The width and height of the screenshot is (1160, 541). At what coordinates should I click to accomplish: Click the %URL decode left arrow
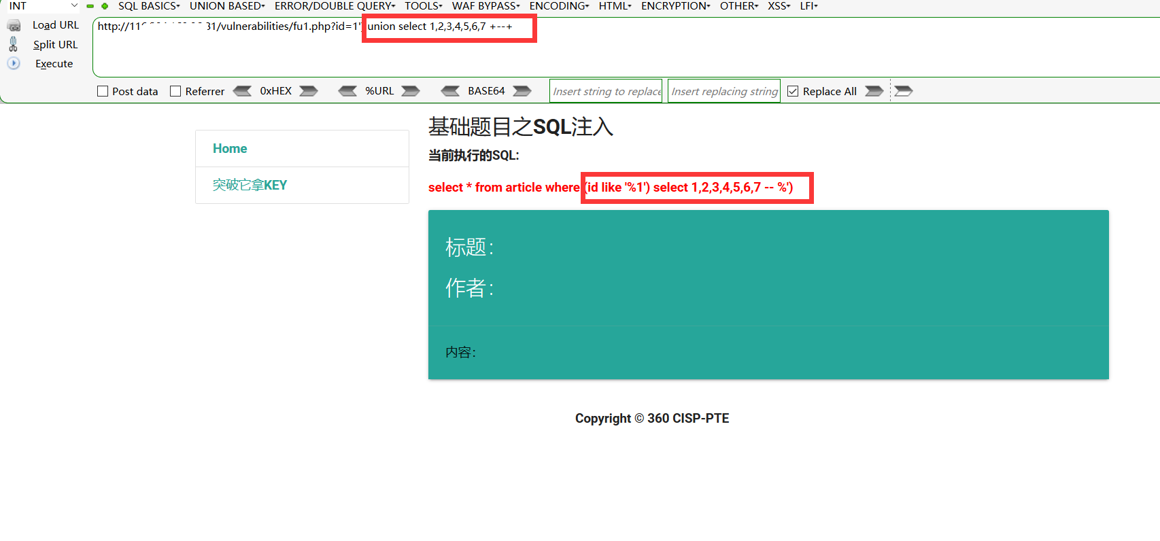click(x=347, y=91)
